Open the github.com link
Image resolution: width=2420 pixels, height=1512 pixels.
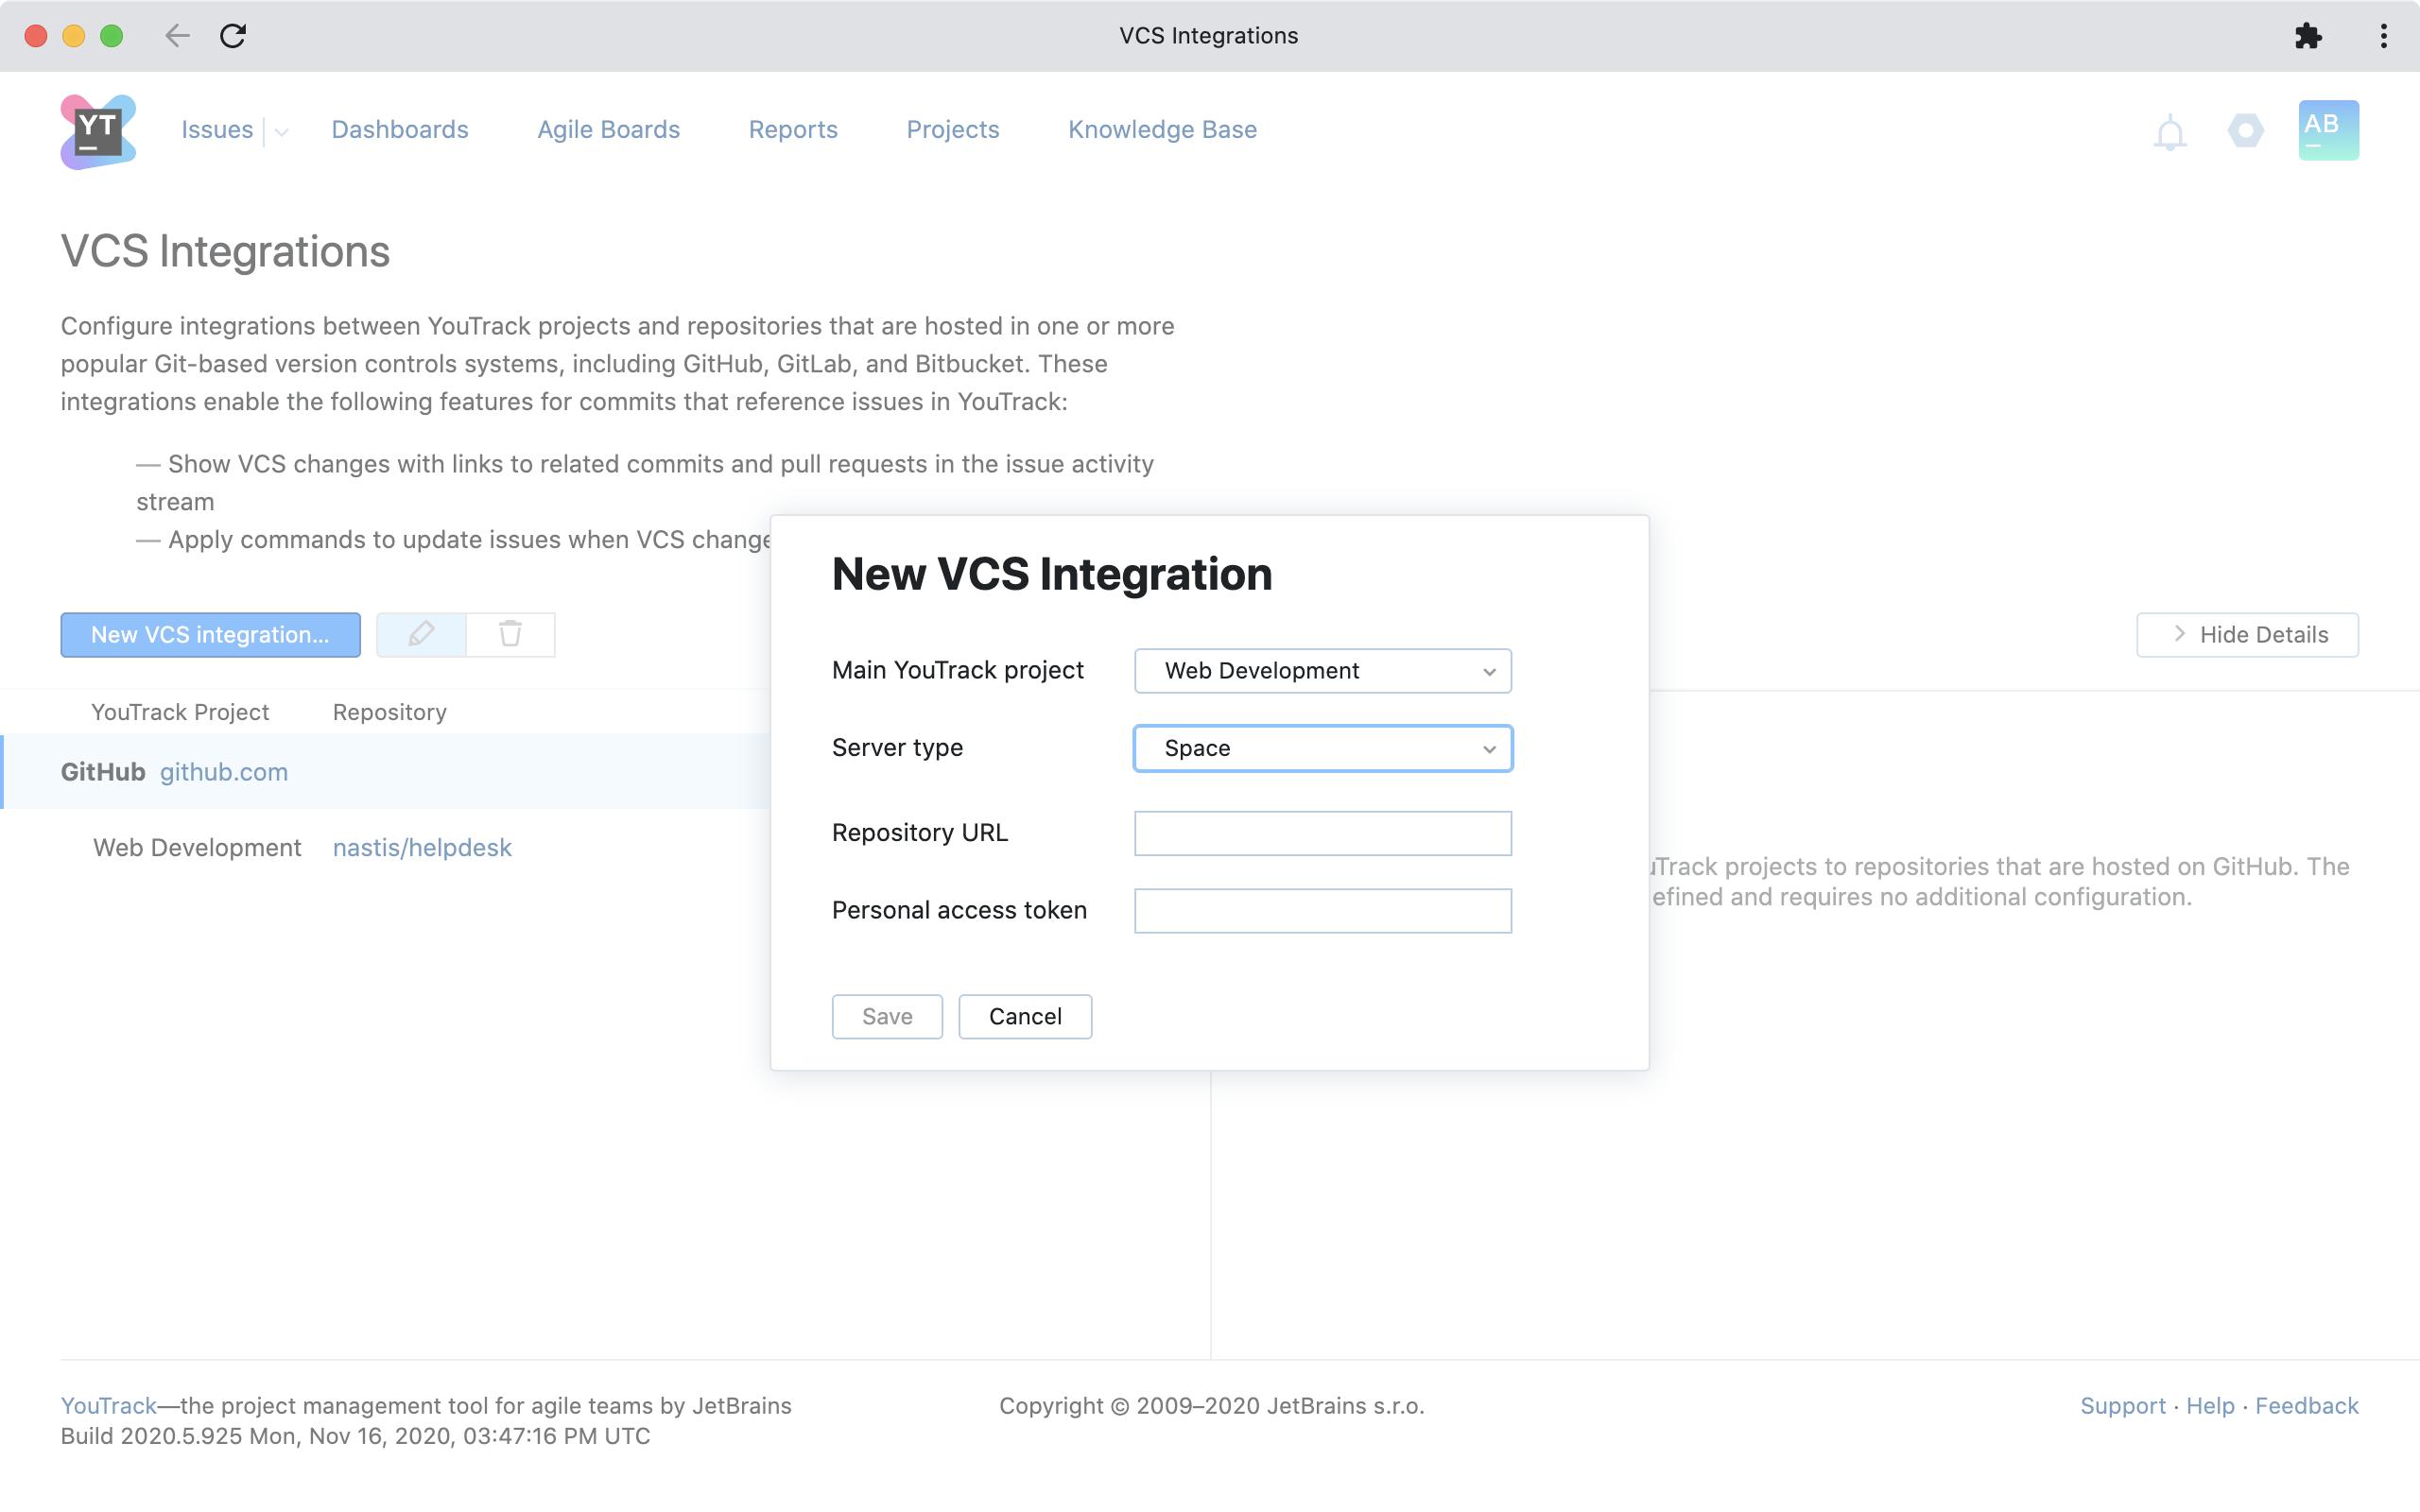click(x=224, y=772)
